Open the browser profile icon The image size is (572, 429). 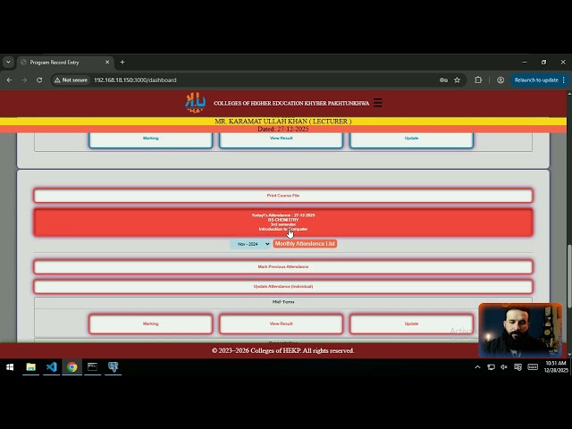pos(500,80)
